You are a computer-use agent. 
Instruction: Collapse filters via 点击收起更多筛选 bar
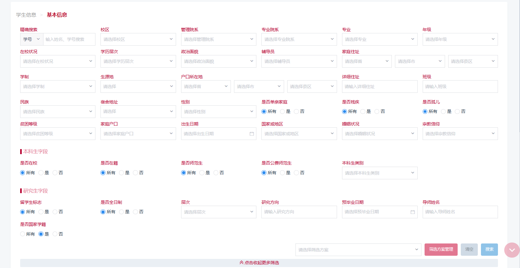click(259, 263)
